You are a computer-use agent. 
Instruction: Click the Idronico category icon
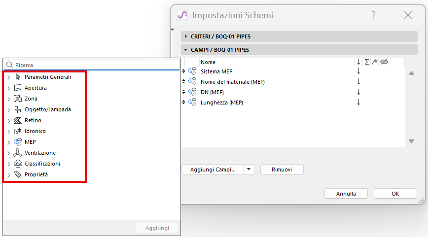pyautogui.click(x=18, y=131)
